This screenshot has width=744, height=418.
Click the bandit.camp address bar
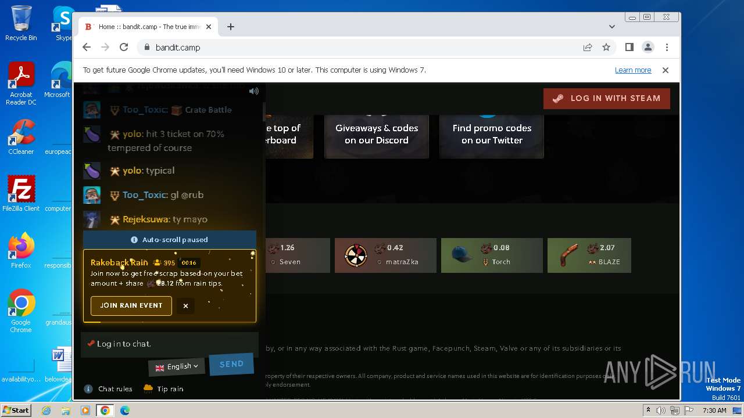360,48
